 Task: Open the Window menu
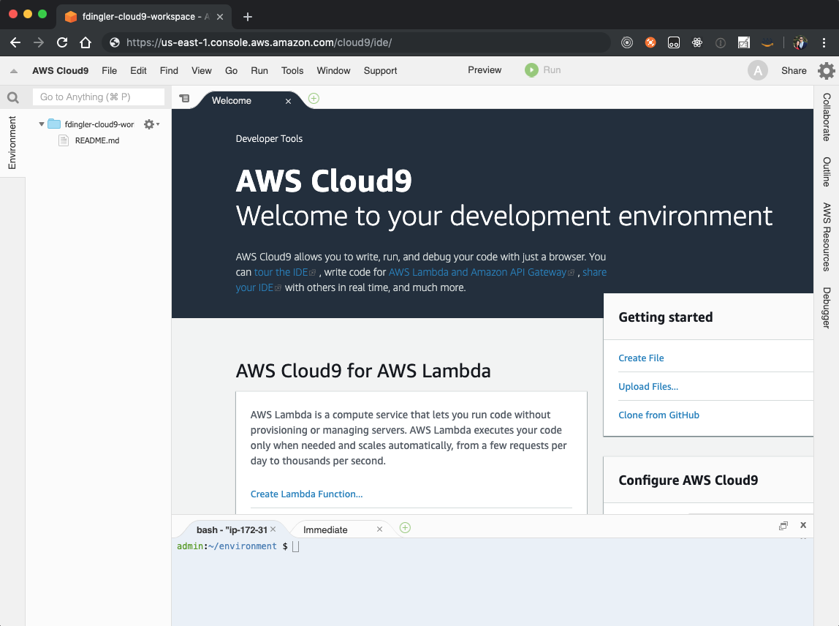tap(333, 71)
